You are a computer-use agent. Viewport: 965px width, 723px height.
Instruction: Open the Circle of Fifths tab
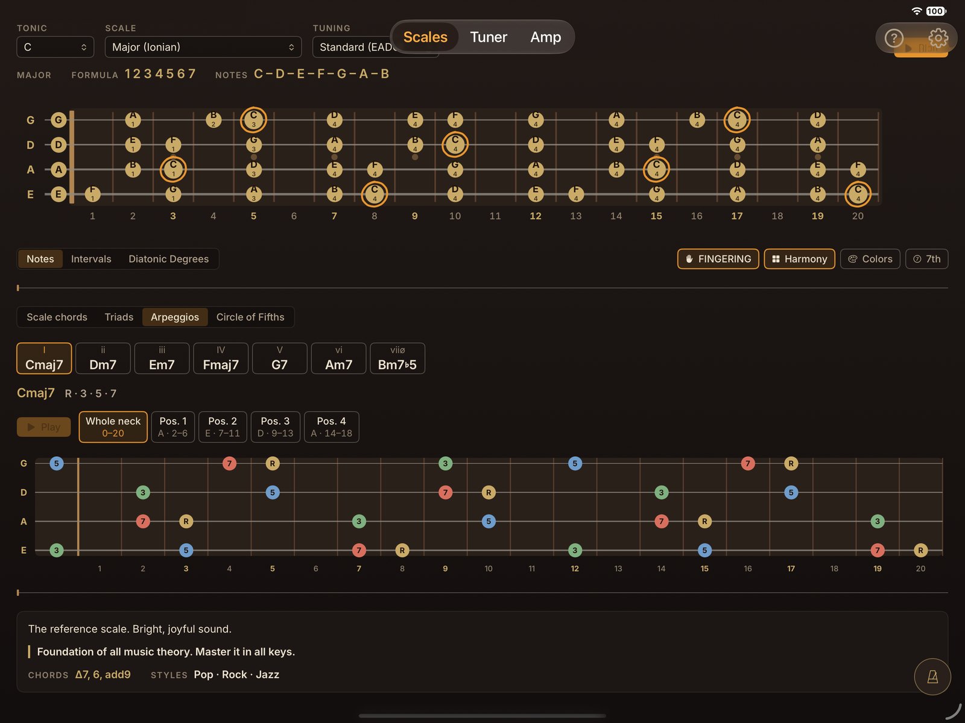pyautogui.click(x=250, y=317)
